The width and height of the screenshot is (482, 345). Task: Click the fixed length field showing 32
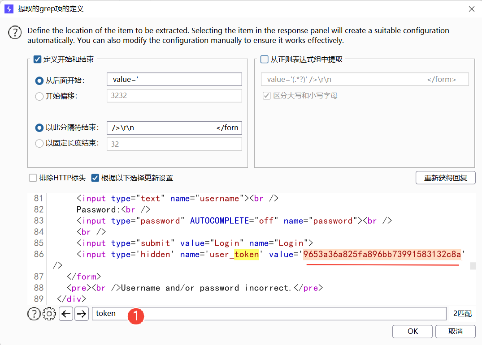174,144
